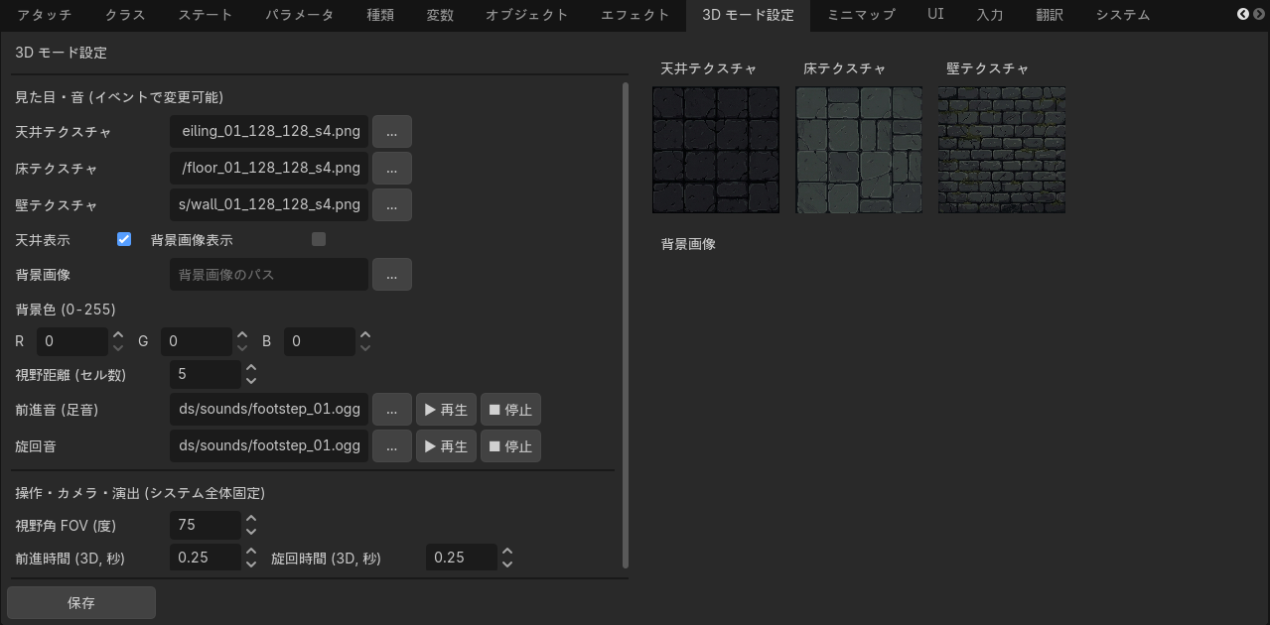1270x625 pixels.
Task: Click the B color value field
Action: (320, 341)
